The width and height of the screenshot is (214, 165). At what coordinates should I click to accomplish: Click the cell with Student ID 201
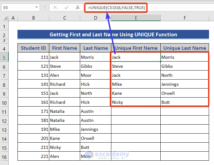(33, 138)
